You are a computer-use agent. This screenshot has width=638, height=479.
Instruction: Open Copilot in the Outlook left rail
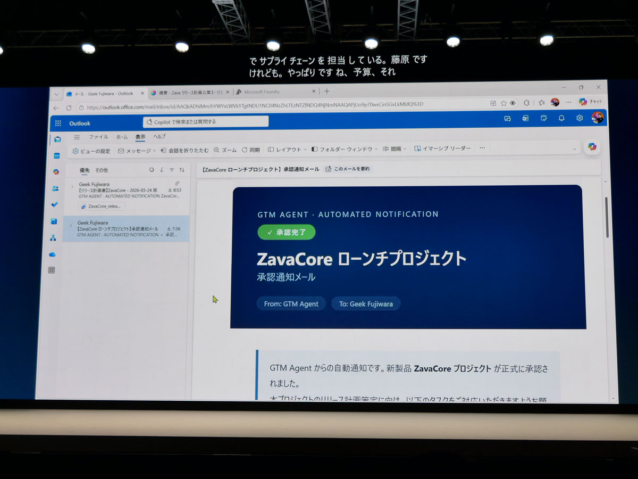pos(56,171)
